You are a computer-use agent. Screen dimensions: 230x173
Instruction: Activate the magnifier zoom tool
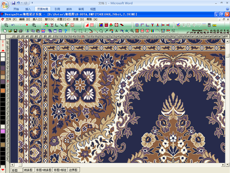pyautogui.click(x=132, y=31)
